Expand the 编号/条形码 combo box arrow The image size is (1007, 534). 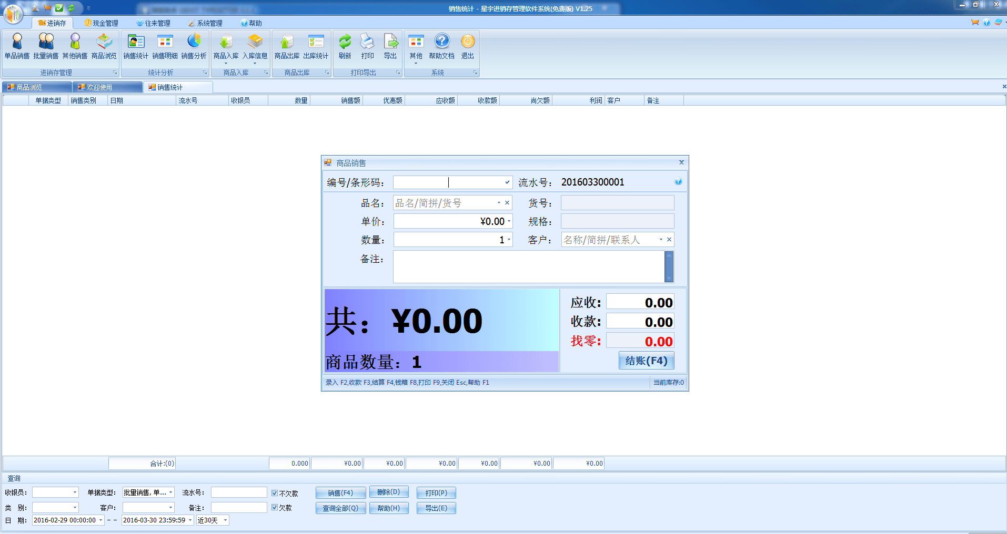point(507,182)
